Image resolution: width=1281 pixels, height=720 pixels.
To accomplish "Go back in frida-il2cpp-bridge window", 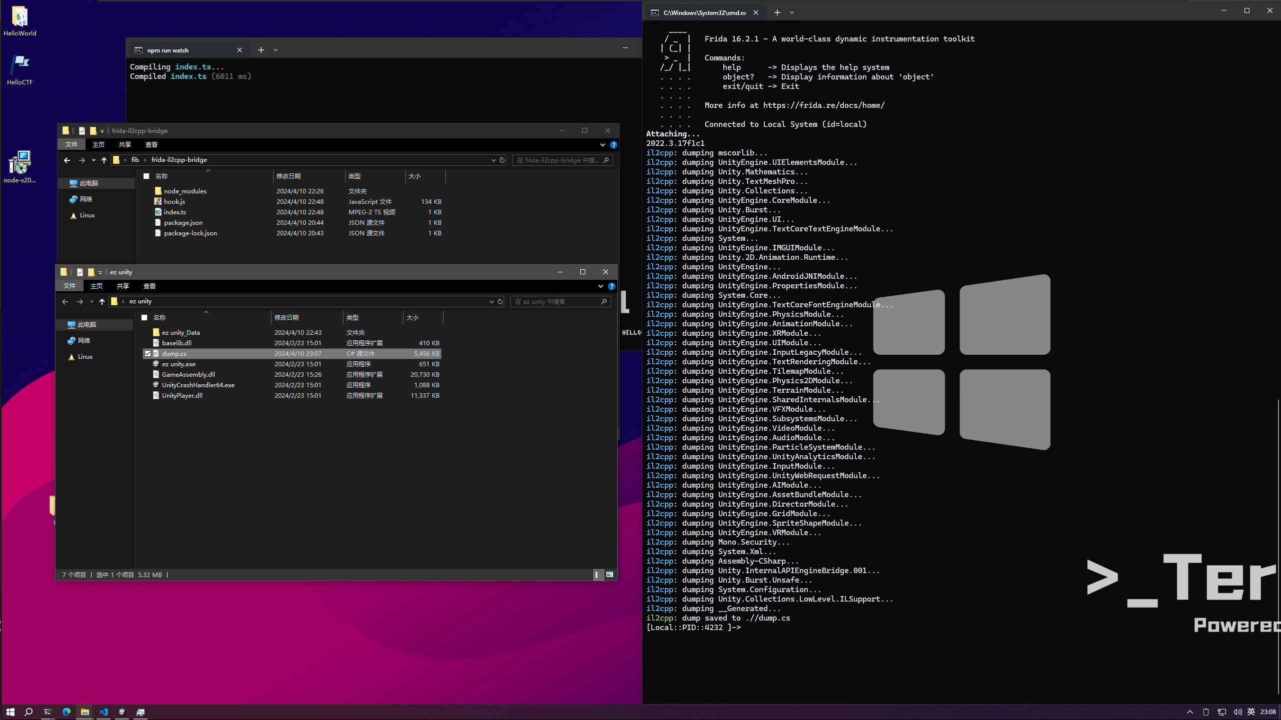I will 67,160.
